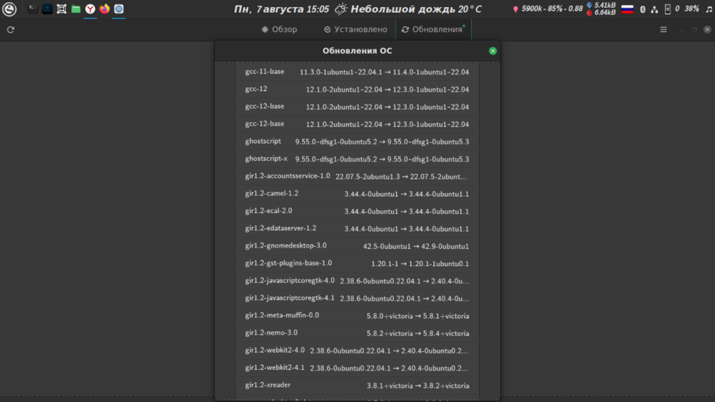This screenshot has height=402, width=715.
Task: Open the Bluetooth tray icon
Action: point(643,9)
